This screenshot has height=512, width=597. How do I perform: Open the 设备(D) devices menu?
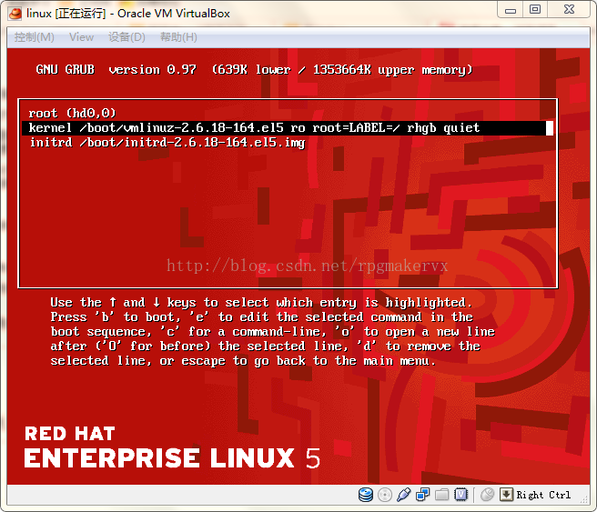tap(126, 37)
